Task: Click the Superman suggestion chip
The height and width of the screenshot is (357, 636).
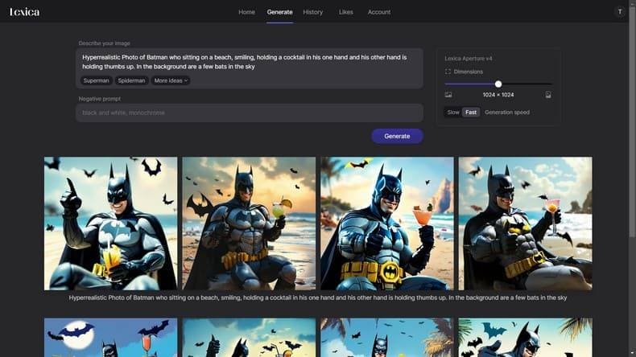Action: tap(96, 80)
